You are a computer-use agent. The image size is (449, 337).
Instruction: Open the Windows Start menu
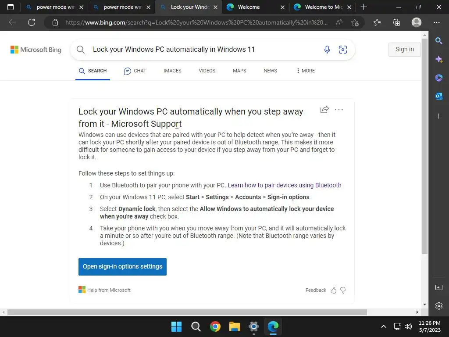(176, 326)
